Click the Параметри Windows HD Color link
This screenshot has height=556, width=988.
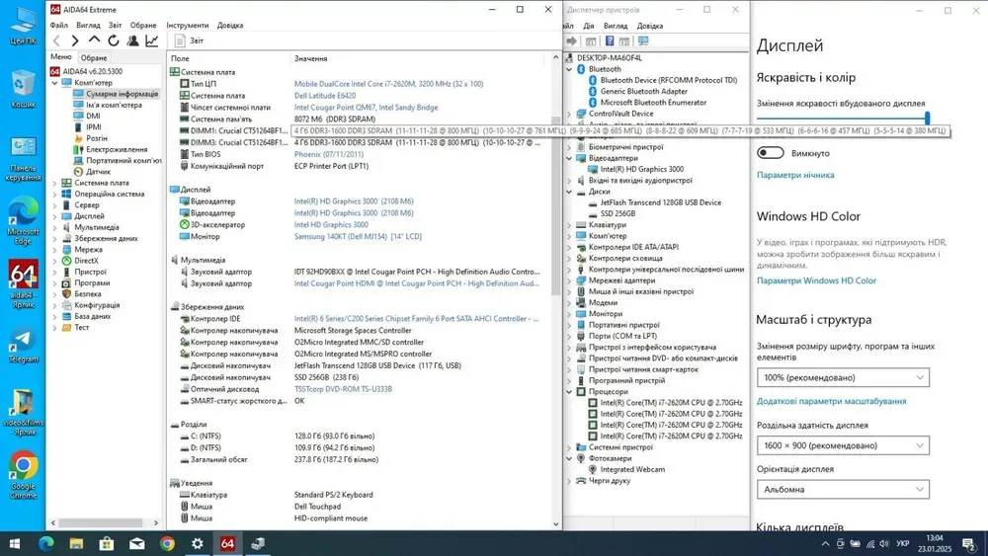pyautogui.click(x=816, y=281)
